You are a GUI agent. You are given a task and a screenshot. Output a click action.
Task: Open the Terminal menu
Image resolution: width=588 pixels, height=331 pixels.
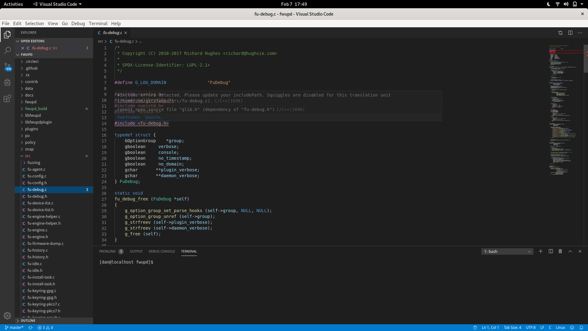pyautogui.click(x=98, y=24)
